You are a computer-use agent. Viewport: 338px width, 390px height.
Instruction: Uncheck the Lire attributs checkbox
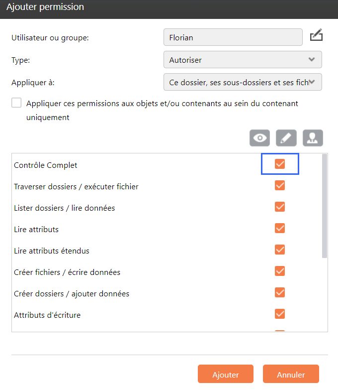click(x=280, y=229)
